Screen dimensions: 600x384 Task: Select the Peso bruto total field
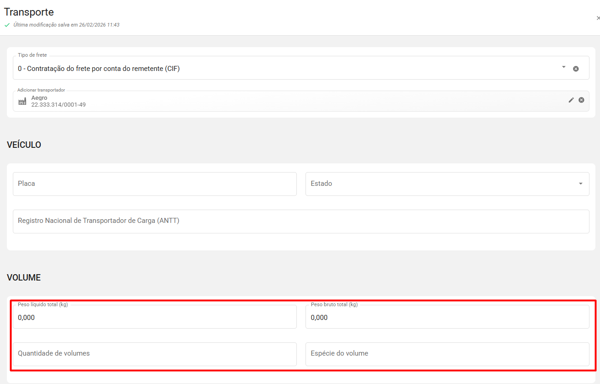[447, 317]
